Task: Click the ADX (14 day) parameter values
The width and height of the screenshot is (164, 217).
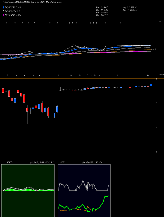Action: [92, 162]
